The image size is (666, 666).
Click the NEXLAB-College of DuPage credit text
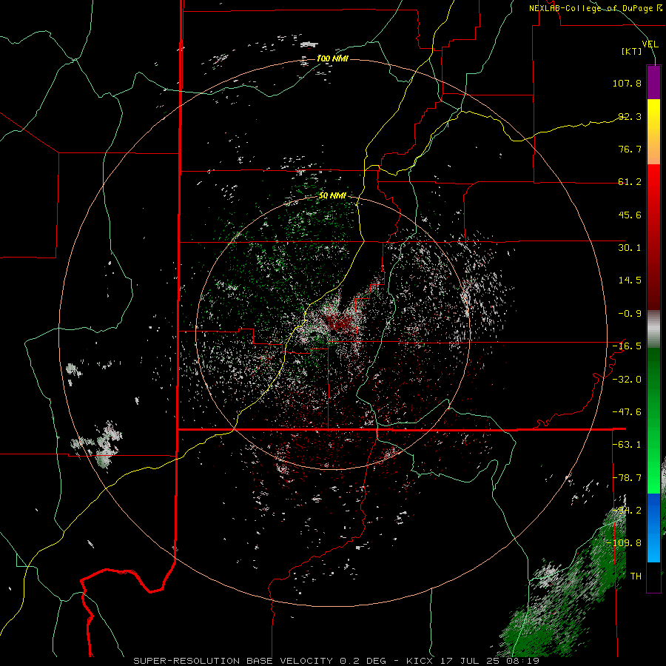(595, 8)
